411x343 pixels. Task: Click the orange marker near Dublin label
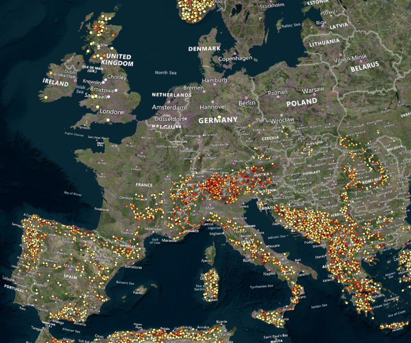[x=51, y=73]
